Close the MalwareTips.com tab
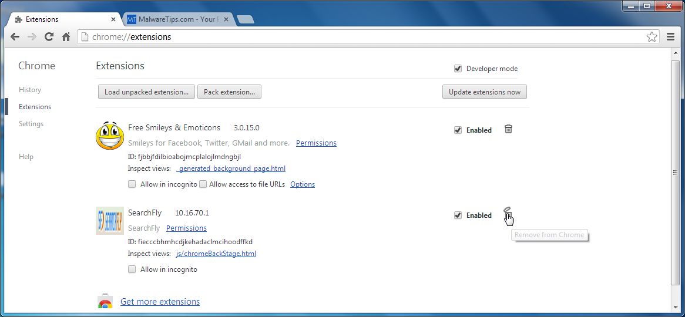 click(x=226, y=19)
